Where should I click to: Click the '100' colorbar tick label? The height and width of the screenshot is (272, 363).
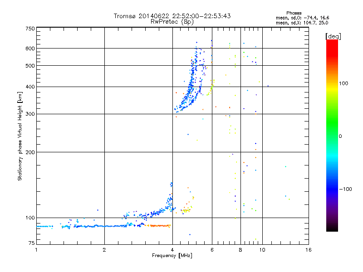(x=343, y=83)
